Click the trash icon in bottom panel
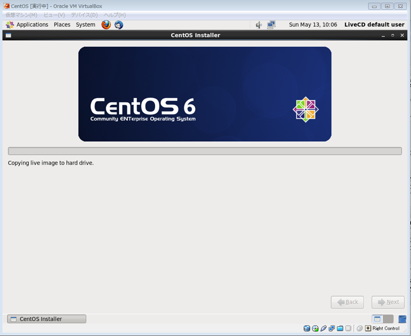 (x=402, y=319)
